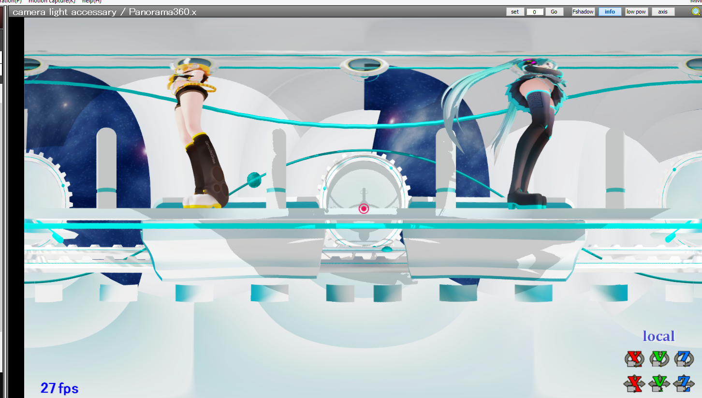Toggle the Fshadow option
Viewport: 702px width, 398px height.
point(583,12)
